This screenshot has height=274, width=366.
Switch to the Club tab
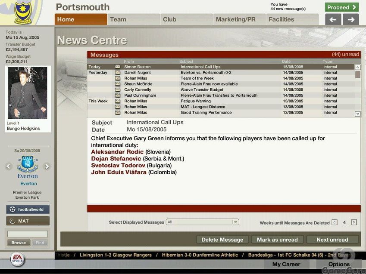tap(187, 19)
